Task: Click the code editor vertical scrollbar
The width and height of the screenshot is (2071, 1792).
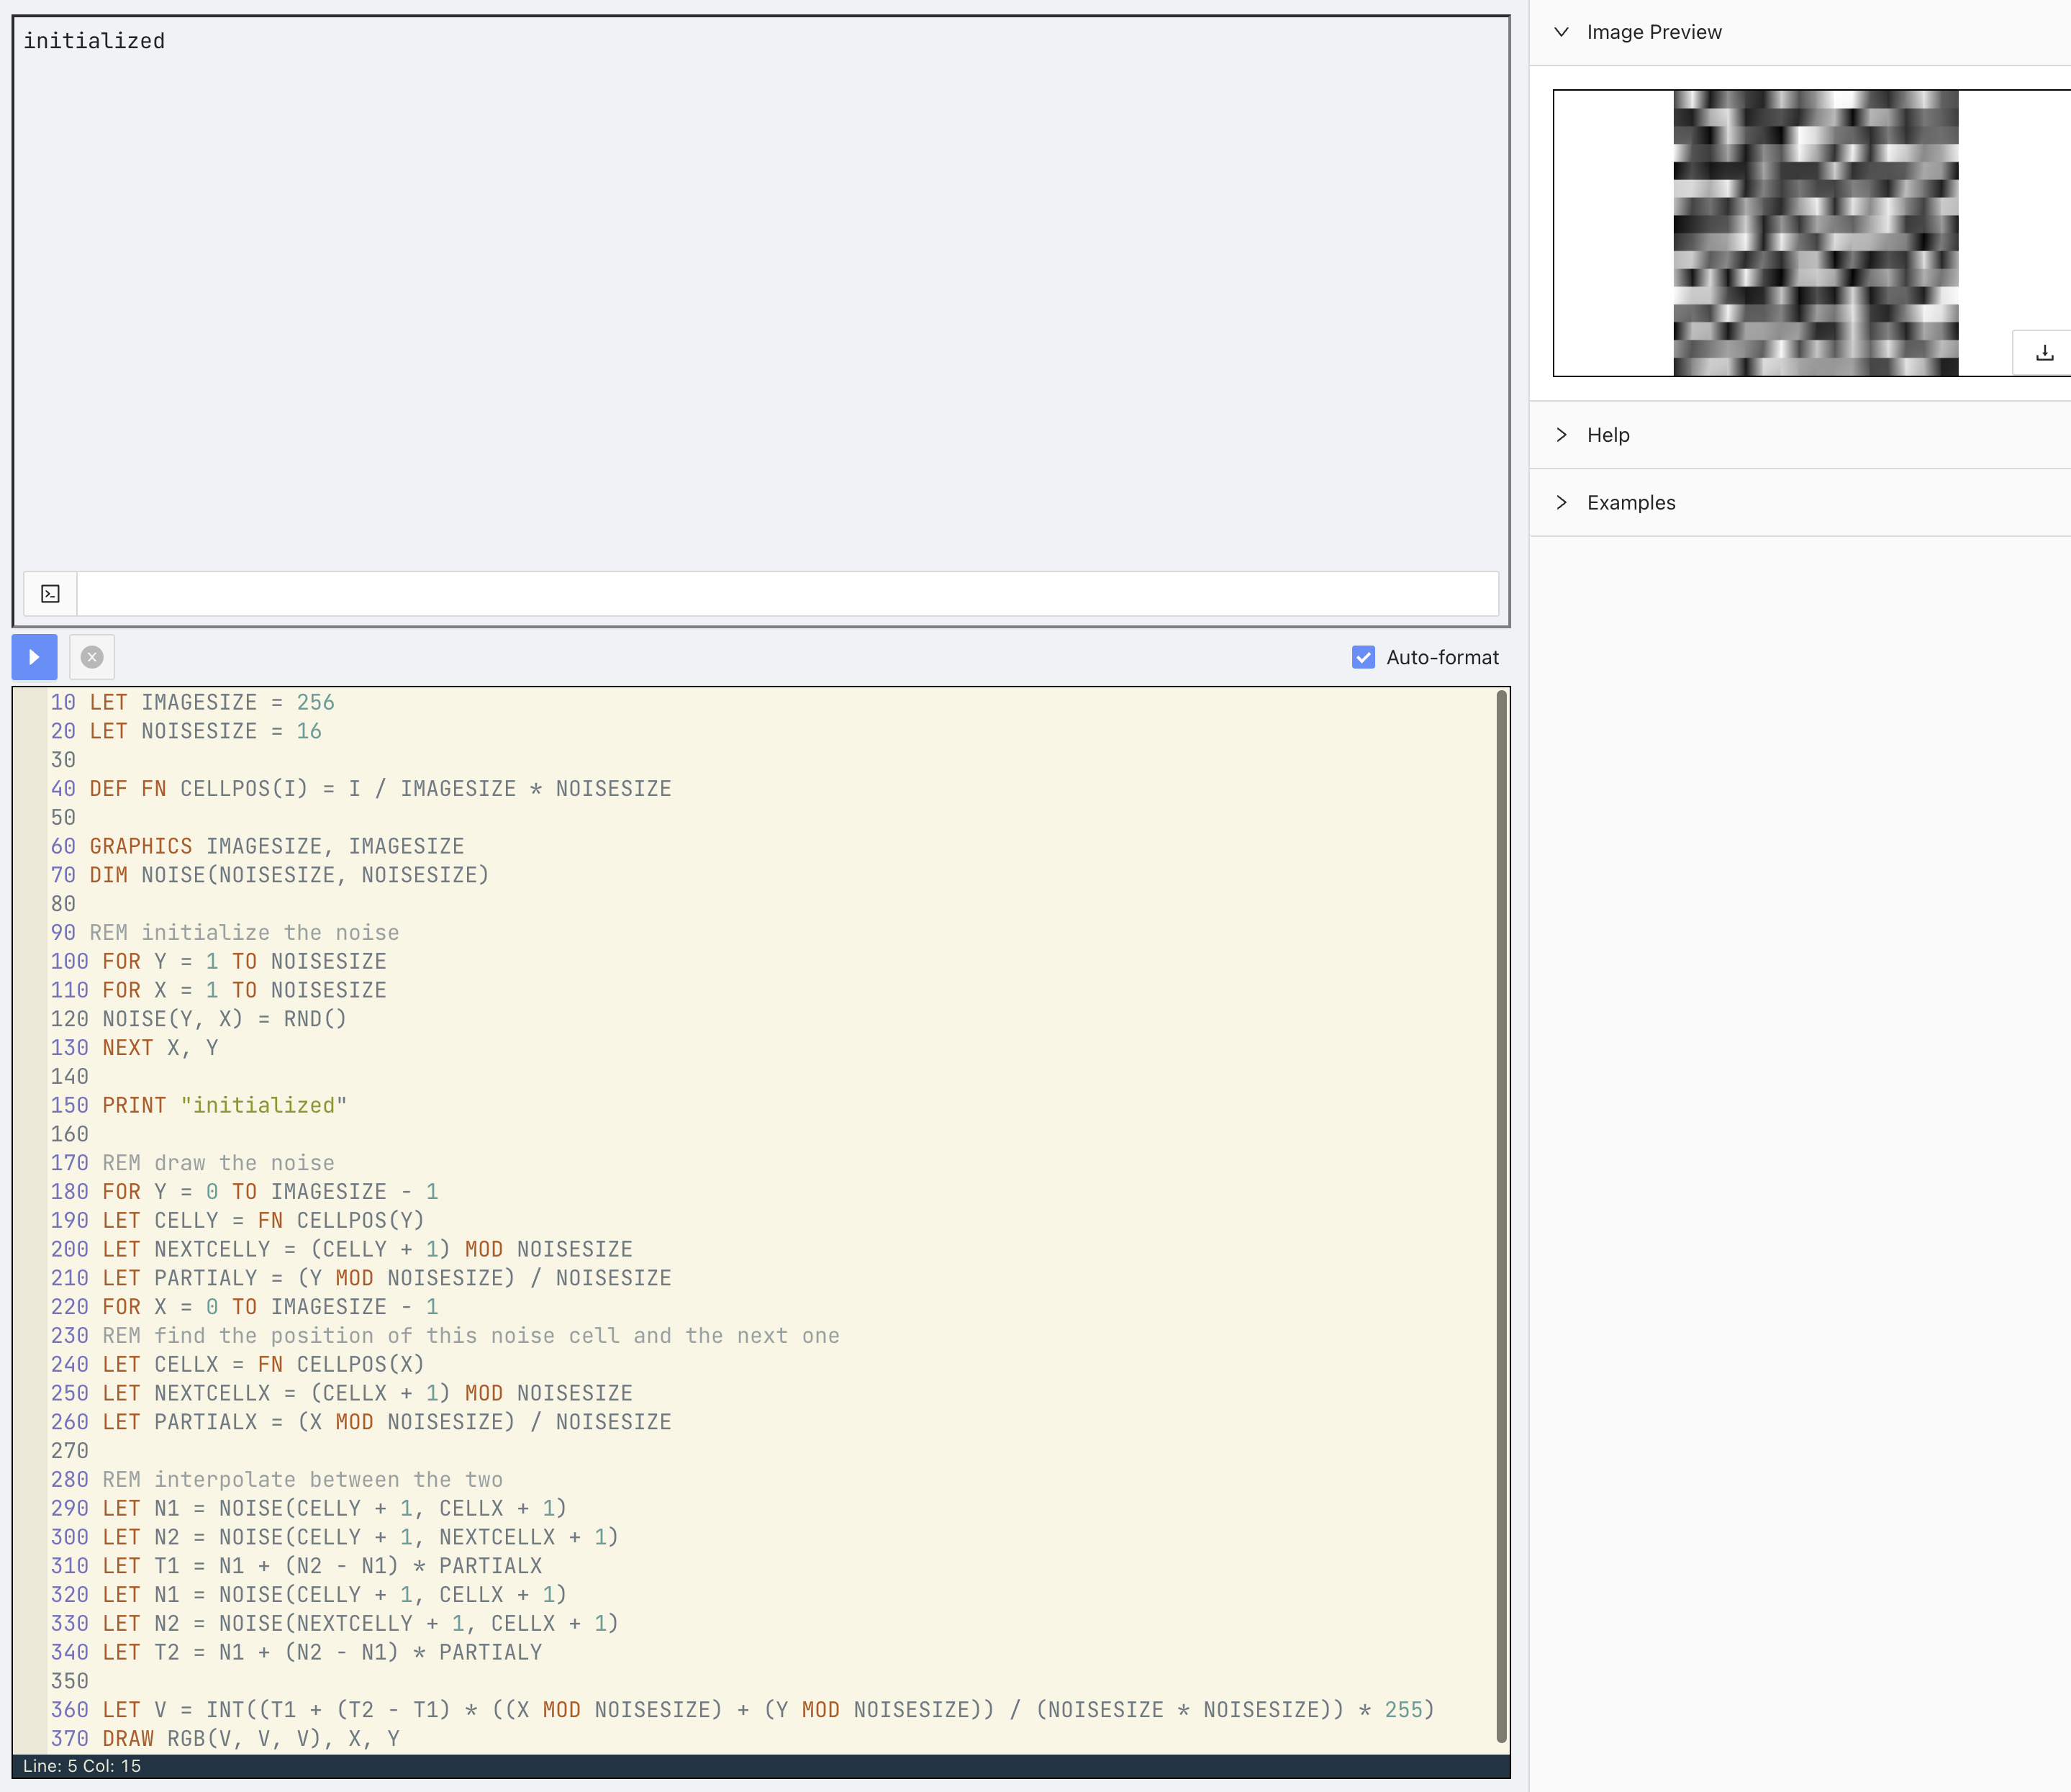Action: click(1501, 1216)
